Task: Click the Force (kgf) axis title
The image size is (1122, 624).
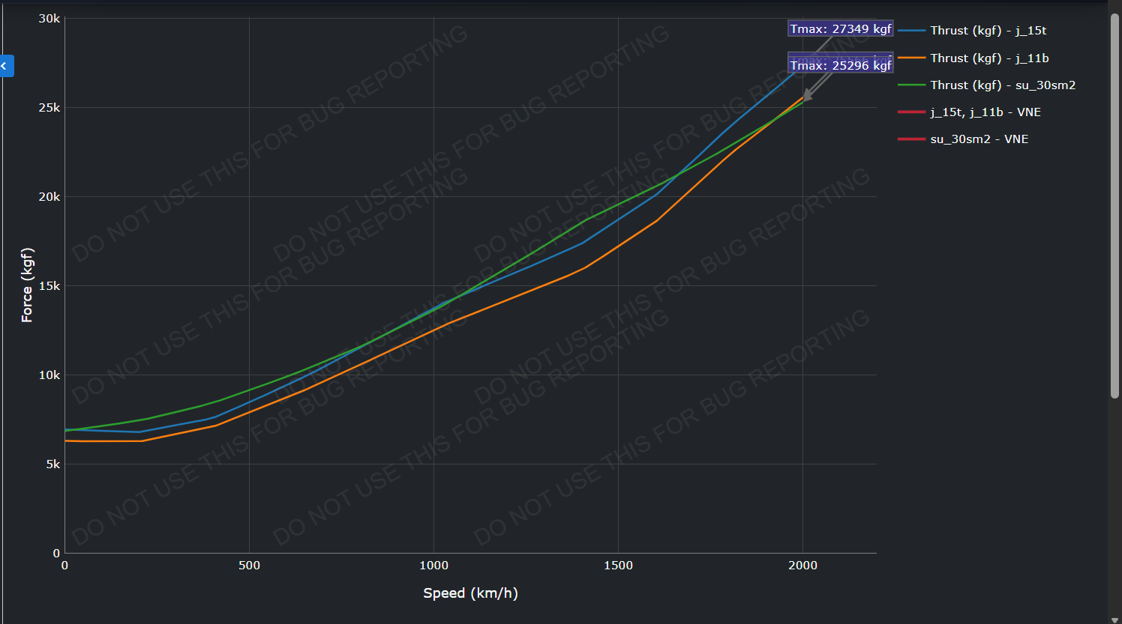Action: pos(27,285)
